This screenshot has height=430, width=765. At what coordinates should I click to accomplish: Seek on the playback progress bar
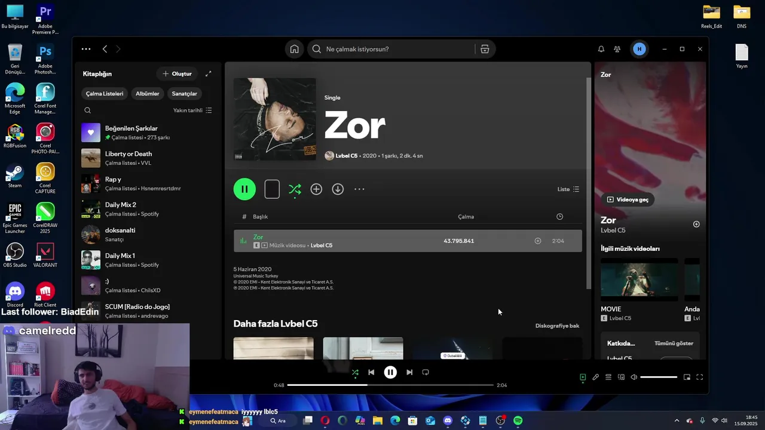[390, 385]
